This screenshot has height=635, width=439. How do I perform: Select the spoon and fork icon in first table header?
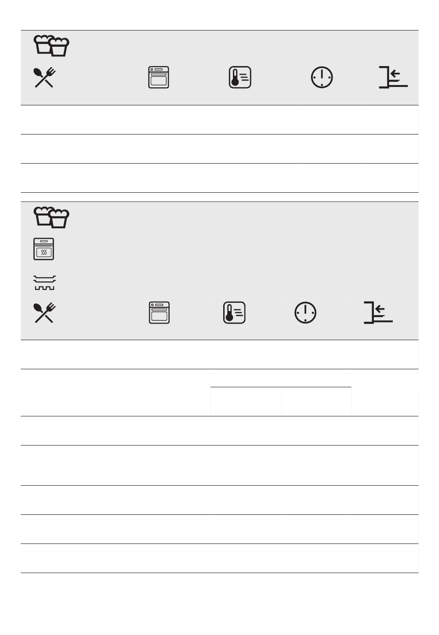tap(45, 77)
